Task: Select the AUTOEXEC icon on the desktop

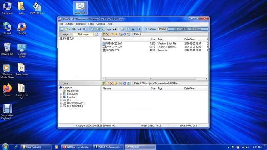Action: [x=81, y=8]
